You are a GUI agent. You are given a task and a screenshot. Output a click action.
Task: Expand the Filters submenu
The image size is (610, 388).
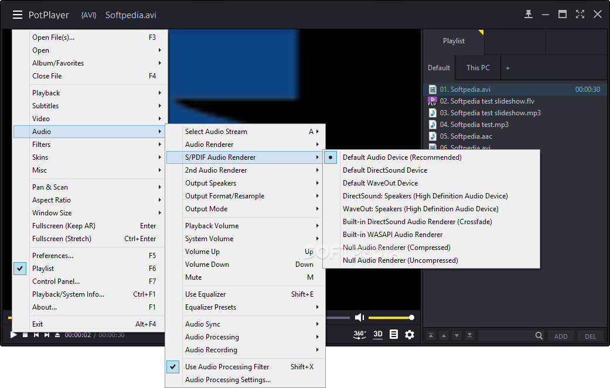coord(89,145)
